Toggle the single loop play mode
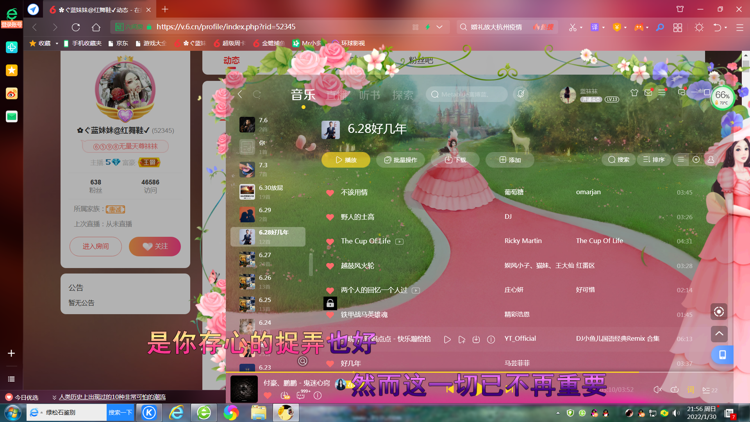Viewport: 750px width, 422px height. [x=675, y=390]
